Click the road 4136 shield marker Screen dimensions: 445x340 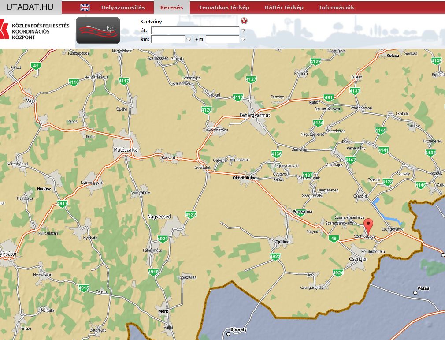pos(276,154)
